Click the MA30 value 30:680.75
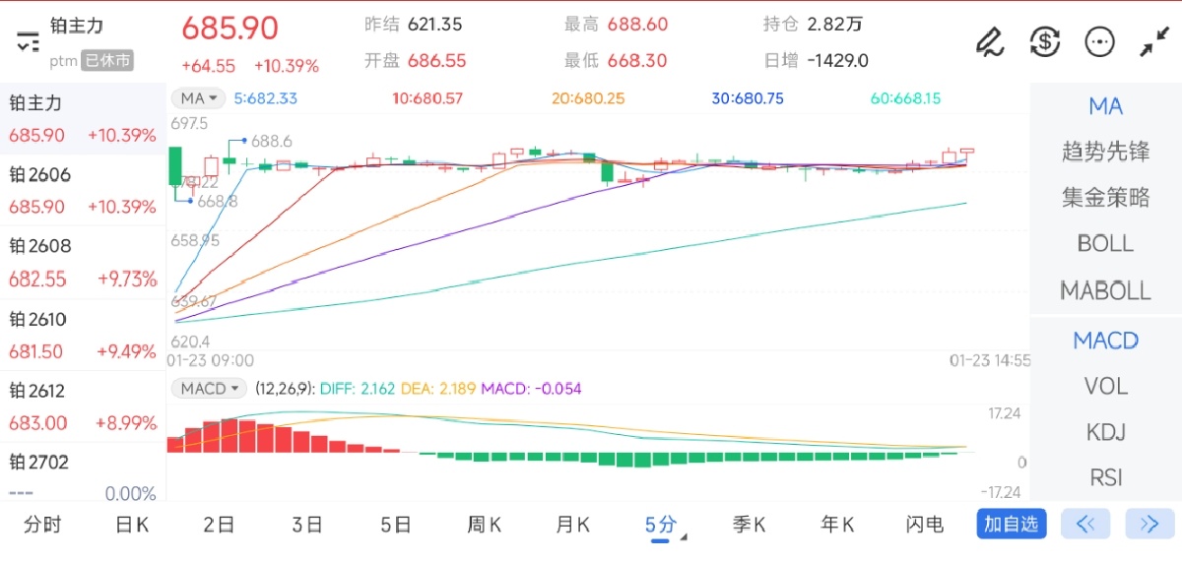The height and width of the screenshot is (561, 1182). [x=748, y=98]
